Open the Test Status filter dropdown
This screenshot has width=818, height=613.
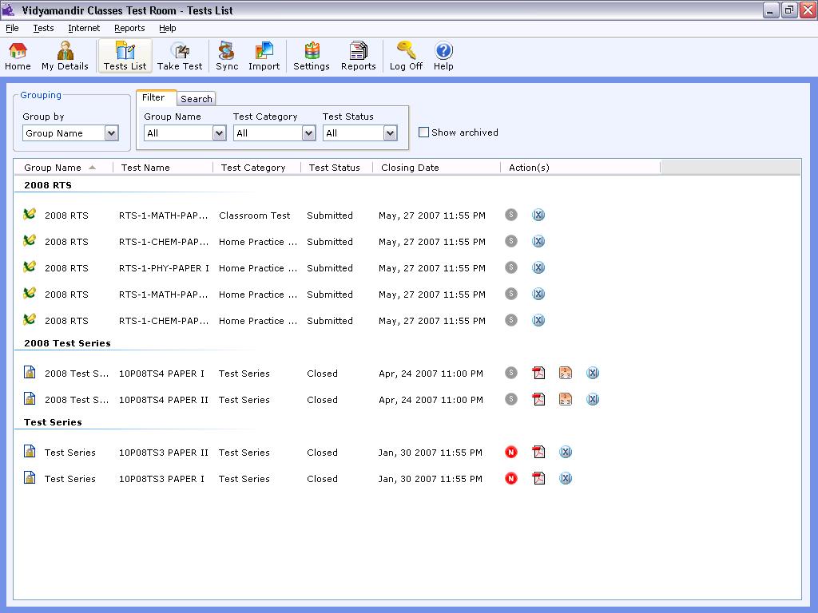(360, 133)
